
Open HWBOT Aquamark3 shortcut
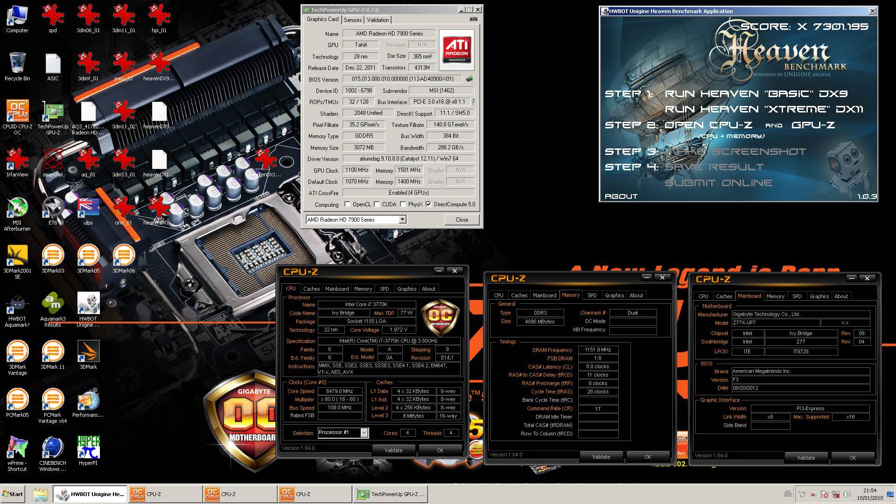[17, 310]
